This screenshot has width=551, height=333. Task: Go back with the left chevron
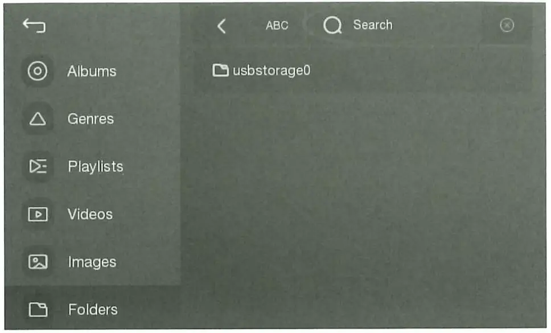click(221, 26)
